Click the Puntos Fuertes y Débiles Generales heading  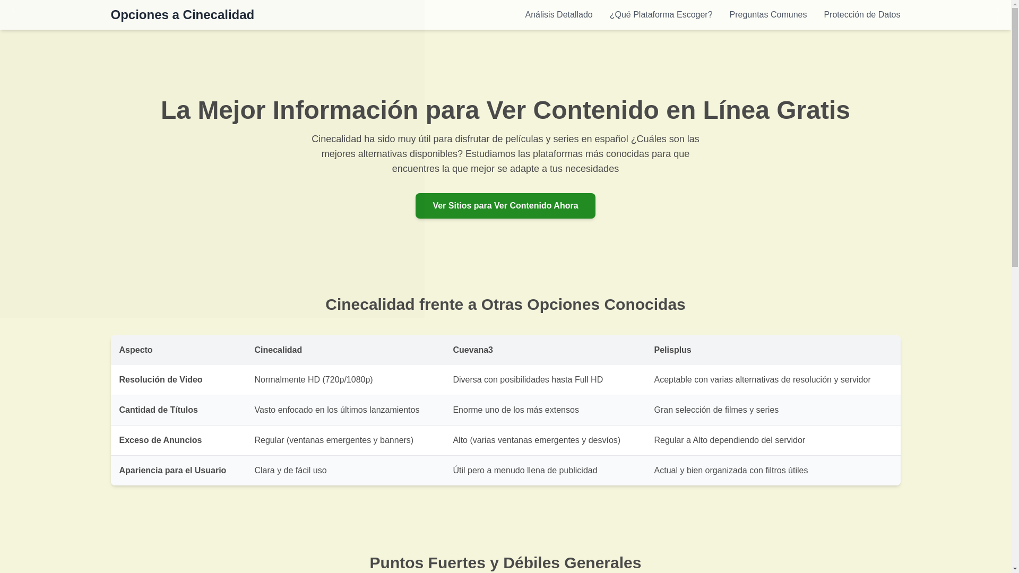pyautogui.click(x=505, y=563)
